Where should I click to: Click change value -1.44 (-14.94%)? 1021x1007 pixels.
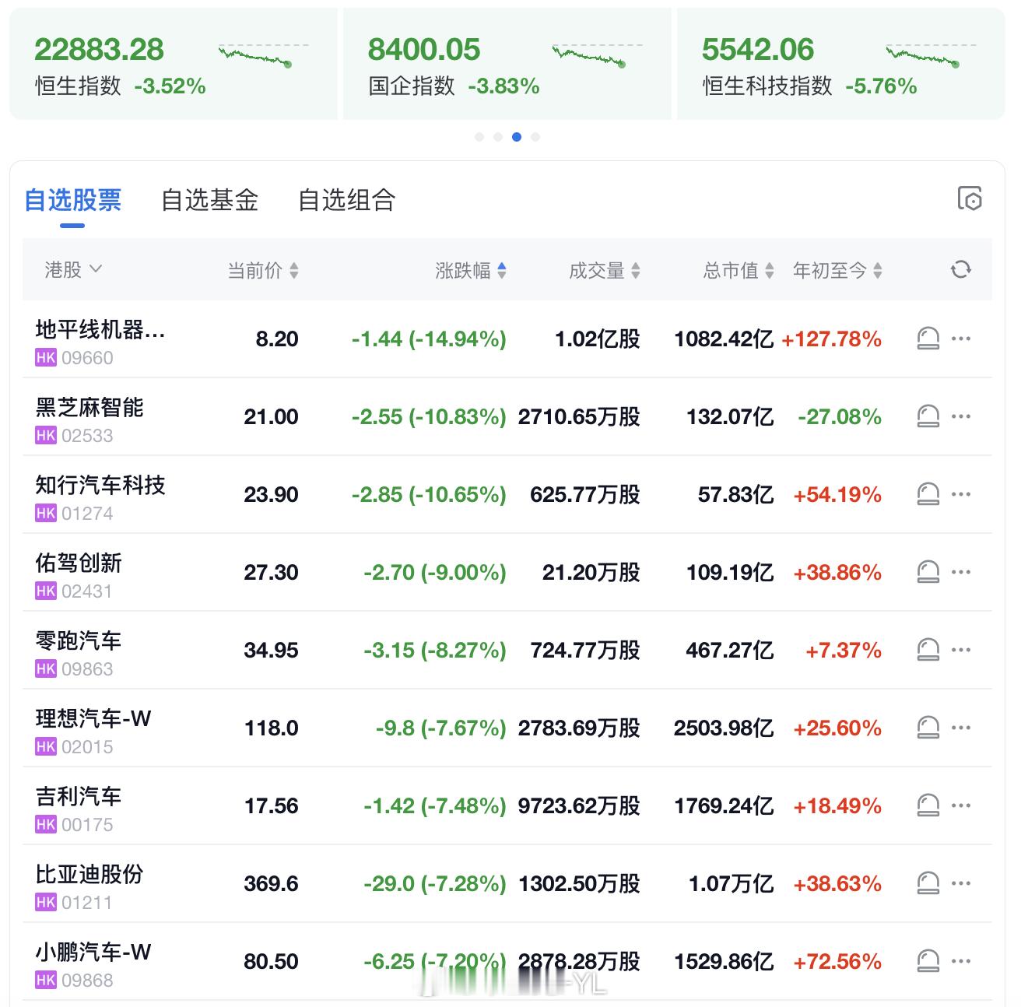pos(429,339)
